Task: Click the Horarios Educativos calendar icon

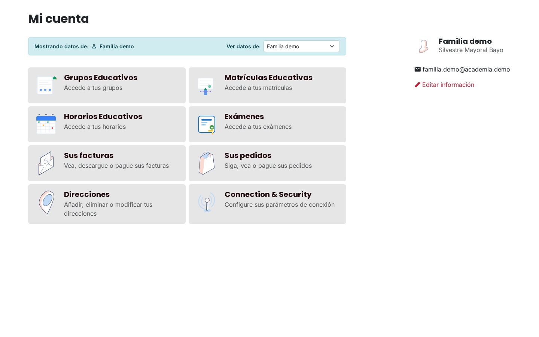Action: pyautogui.click(x=46, y=124)
